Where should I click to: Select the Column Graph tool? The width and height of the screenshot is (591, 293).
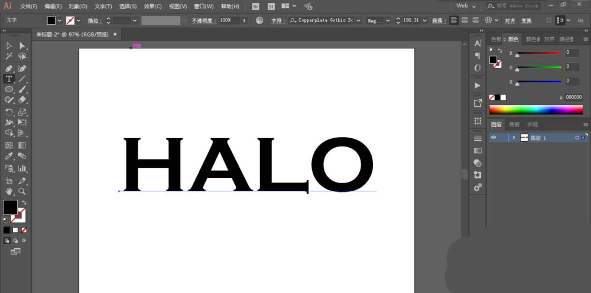(22, 168)
